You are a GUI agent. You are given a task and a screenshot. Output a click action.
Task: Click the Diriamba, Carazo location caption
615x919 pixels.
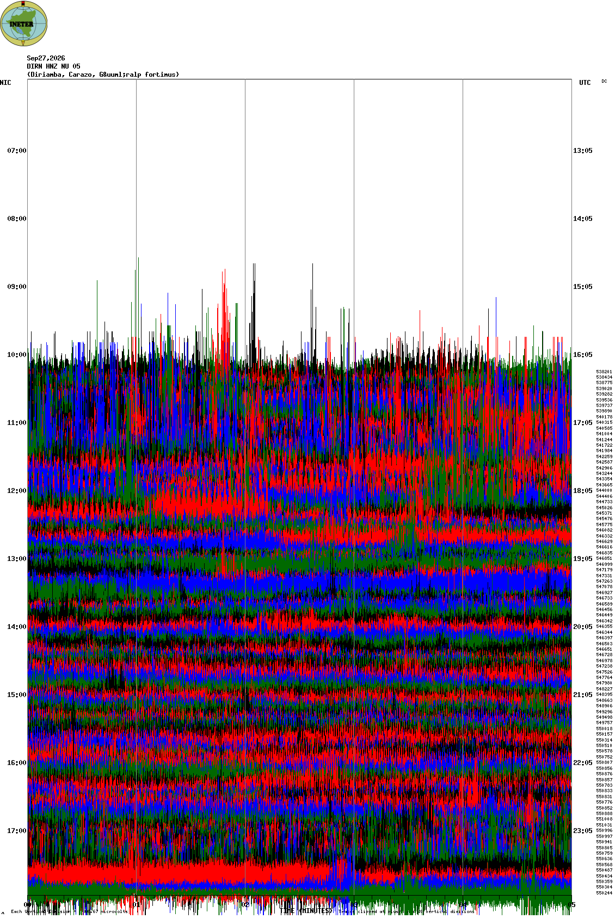click(x=103, y=75)
